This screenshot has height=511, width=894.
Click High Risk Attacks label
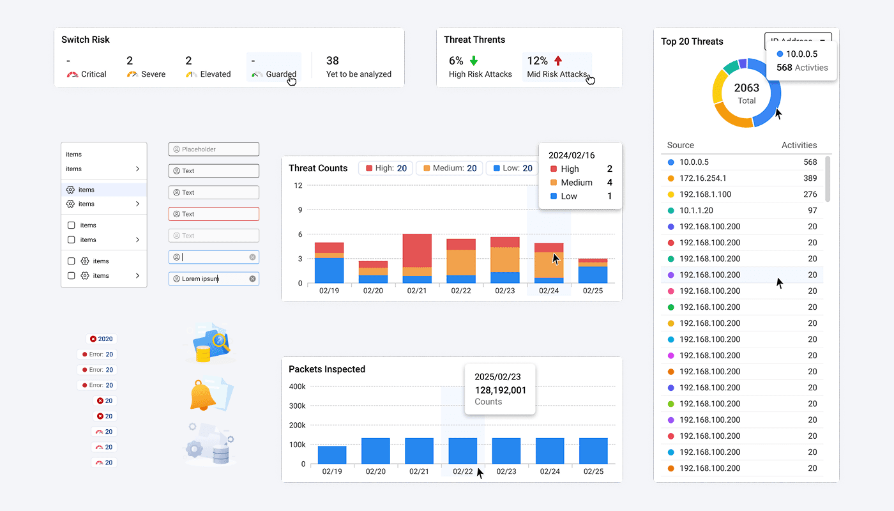tap(480, 74)
